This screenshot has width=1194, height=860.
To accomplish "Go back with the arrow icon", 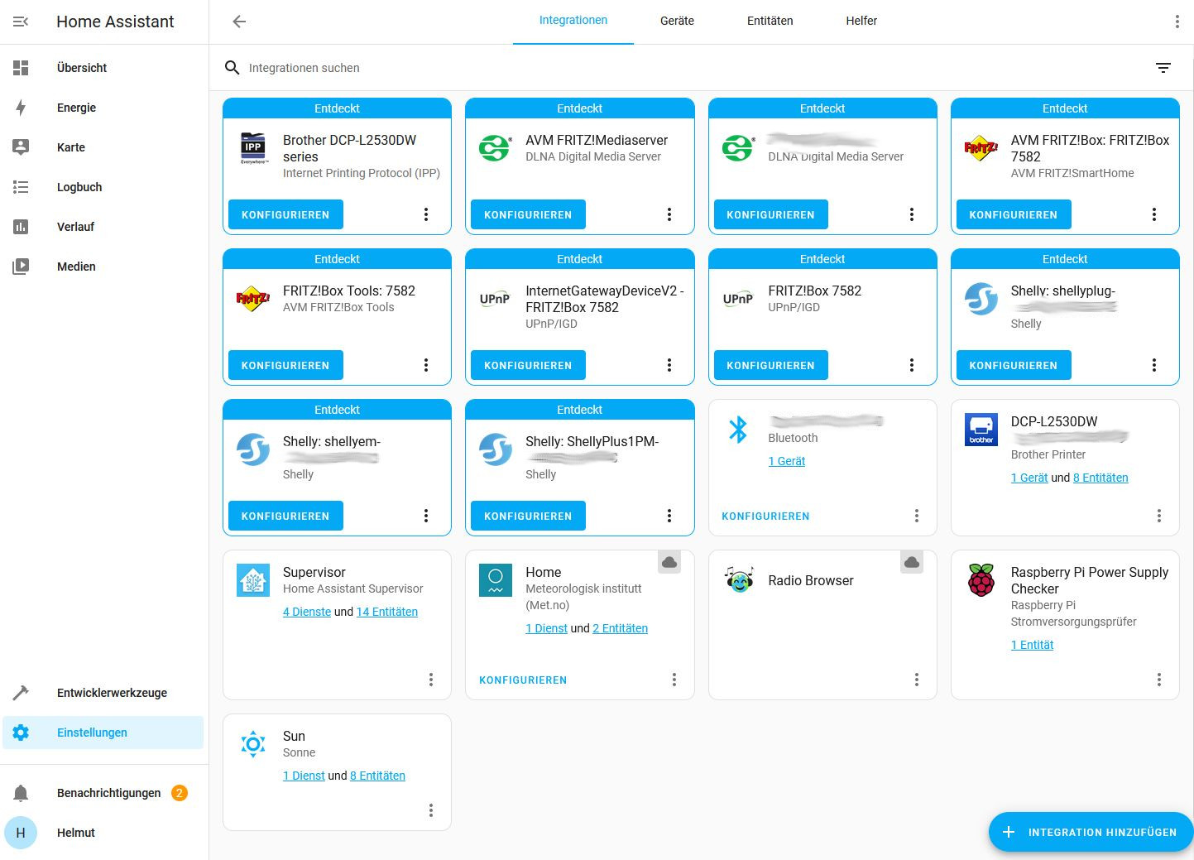I will pyautogui.click(x=239, y=22).
